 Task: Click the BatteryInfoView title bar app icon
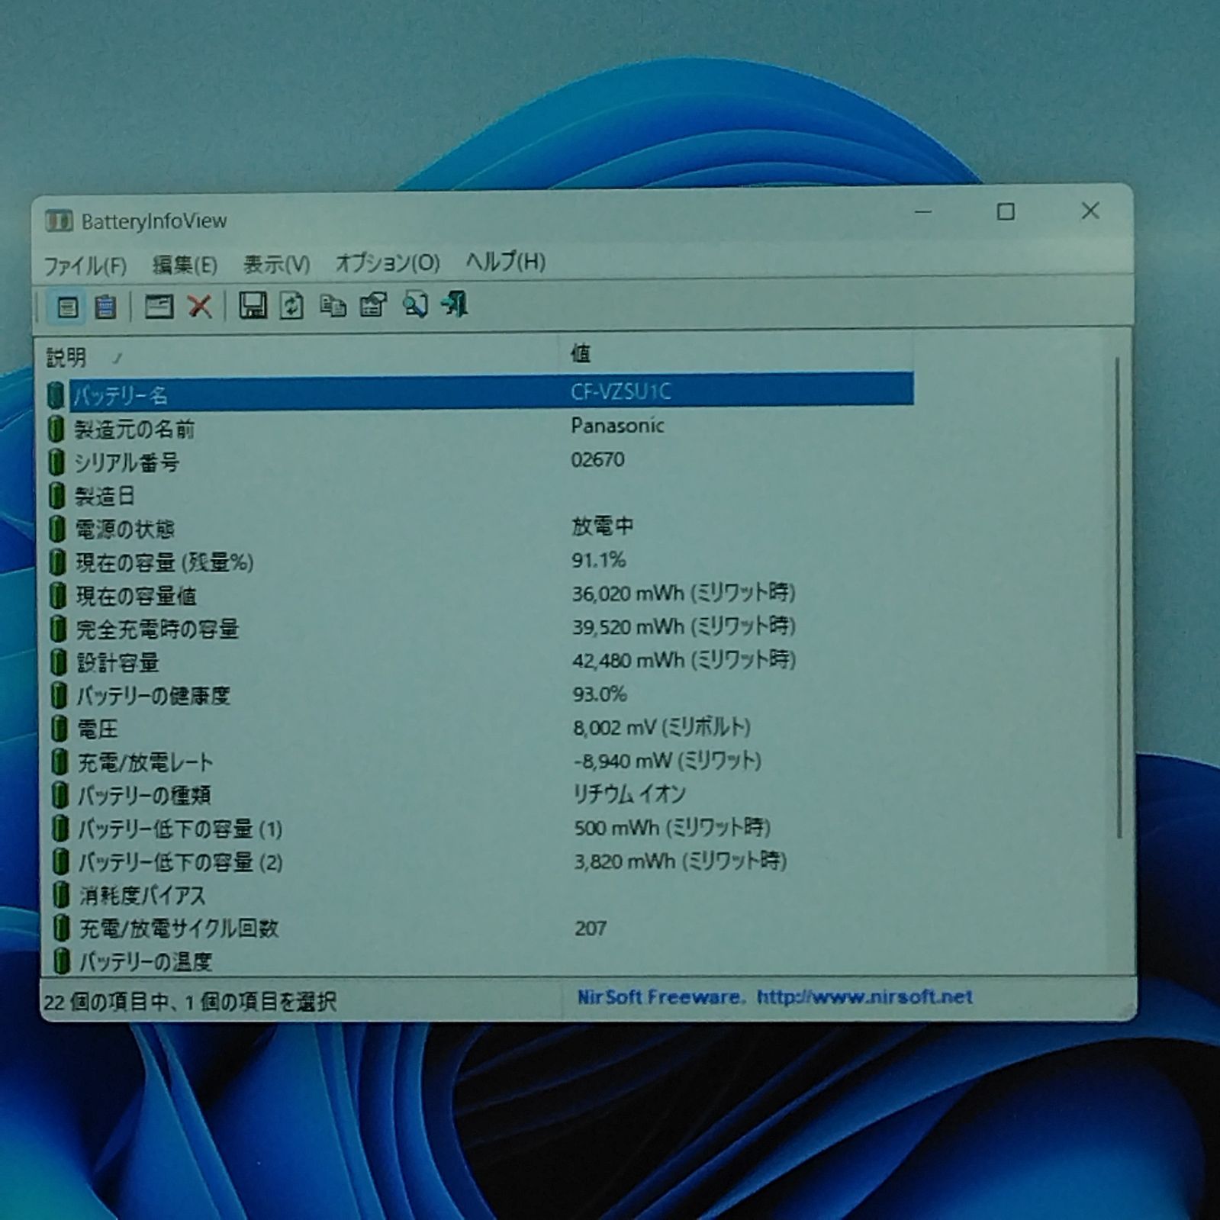(58, 221)
